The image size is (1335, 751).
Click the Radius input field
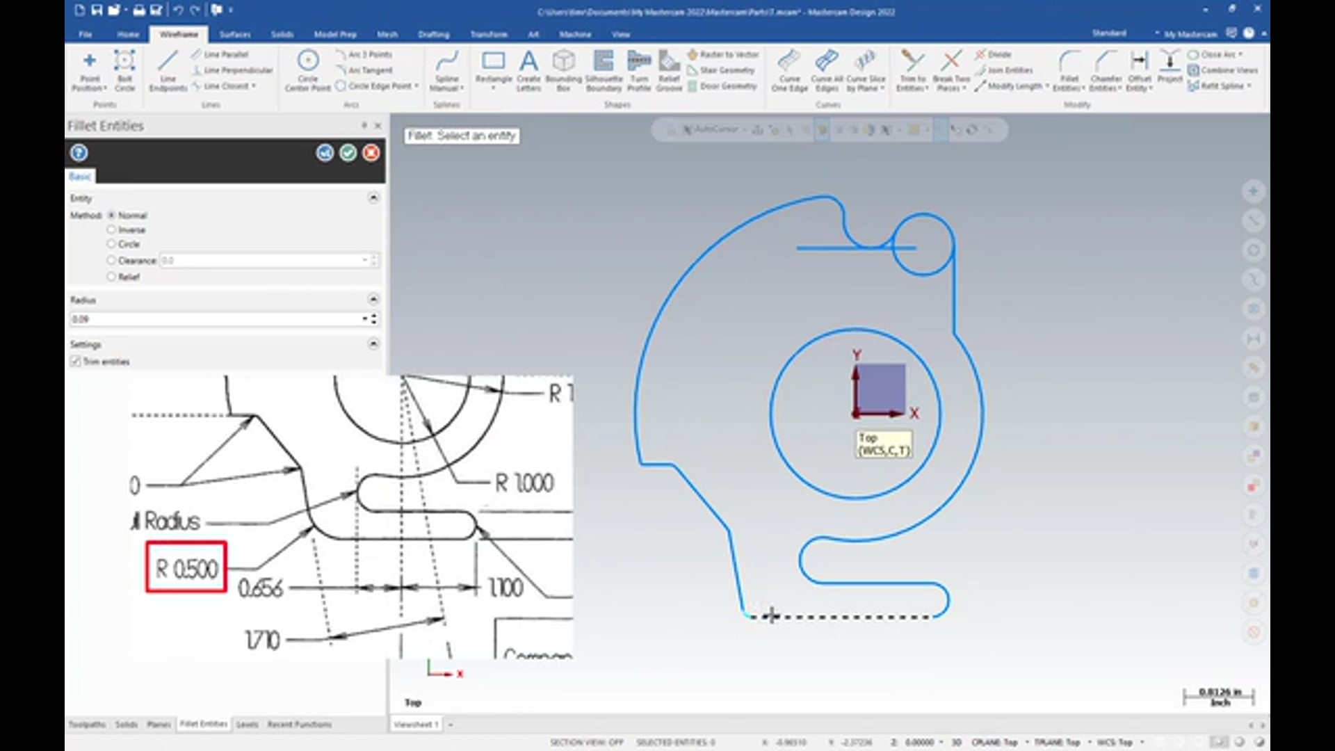pos(216,319)
